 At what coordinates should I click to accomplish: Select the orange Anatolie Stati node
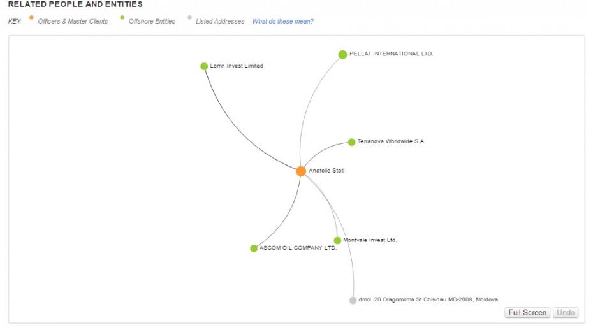301,171
